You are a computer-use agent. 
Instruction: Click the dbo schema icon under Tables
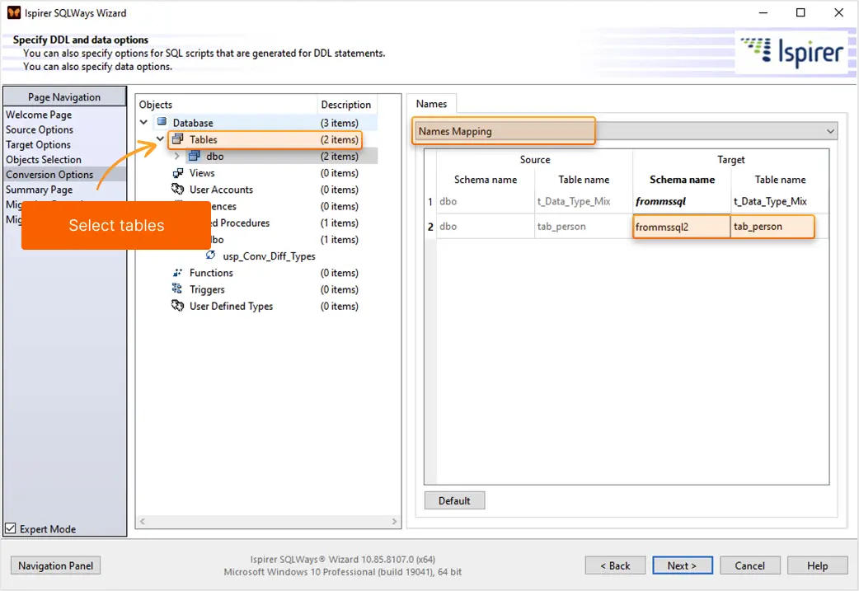pyautogui.click(x=195, y=156)
